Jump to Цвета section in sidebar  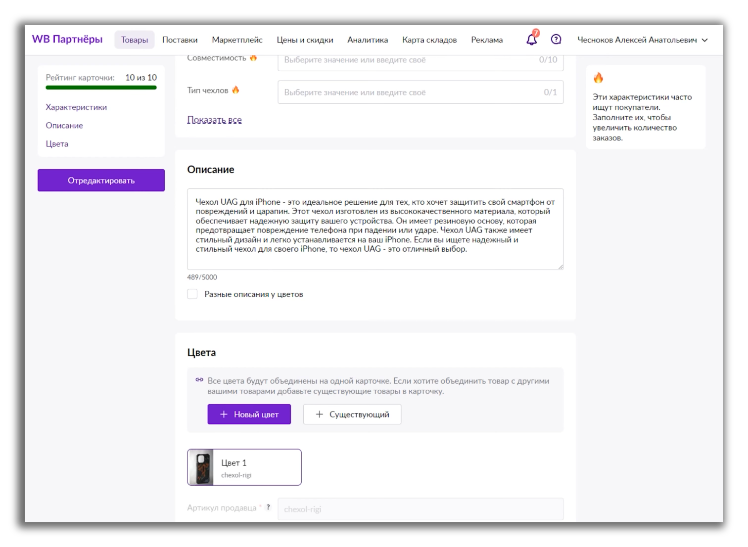click(57, 143)
